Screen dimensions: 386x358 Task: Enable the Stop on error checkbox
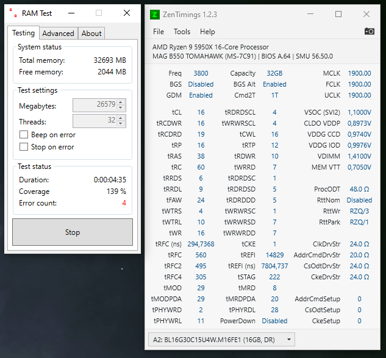coord(24,147)
